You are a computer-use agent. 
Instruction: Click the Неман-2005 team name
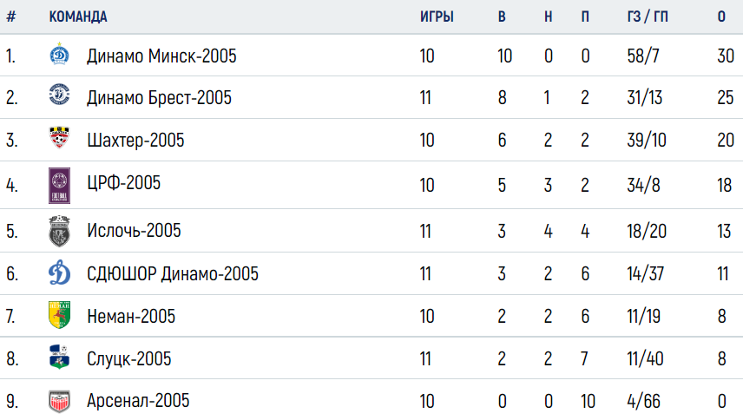(x=131, y=317)
